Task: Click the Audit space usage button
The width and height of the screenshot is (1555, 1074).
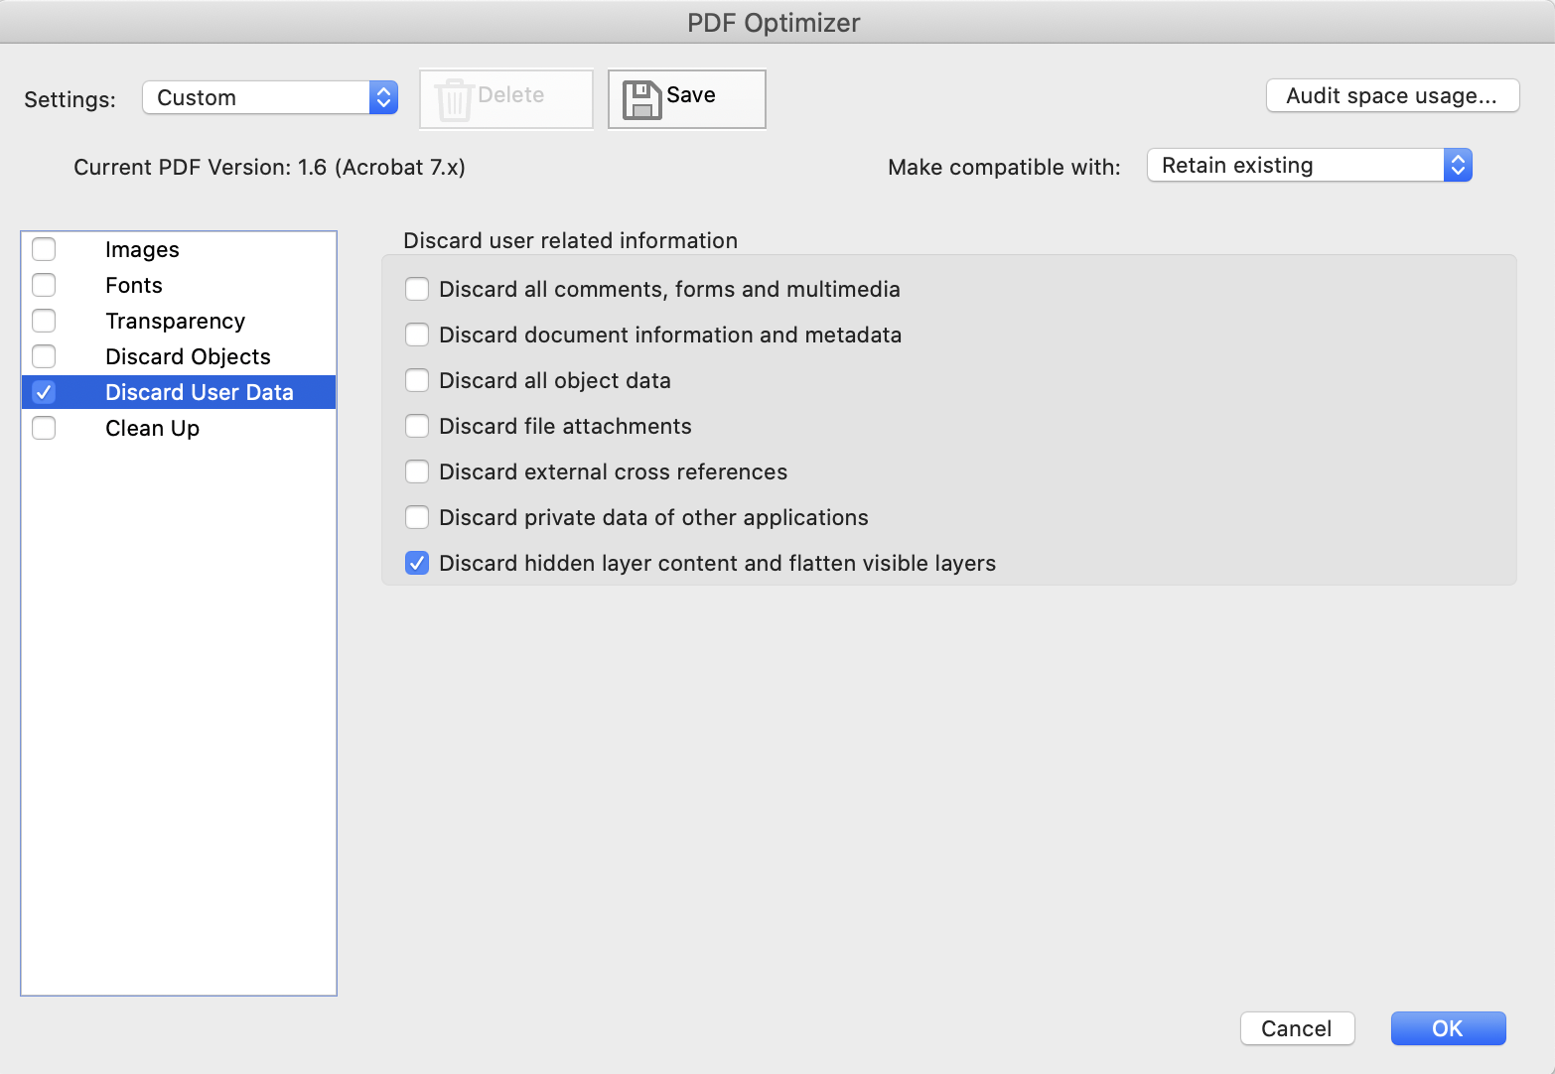Action: (x=1391, y=95)
